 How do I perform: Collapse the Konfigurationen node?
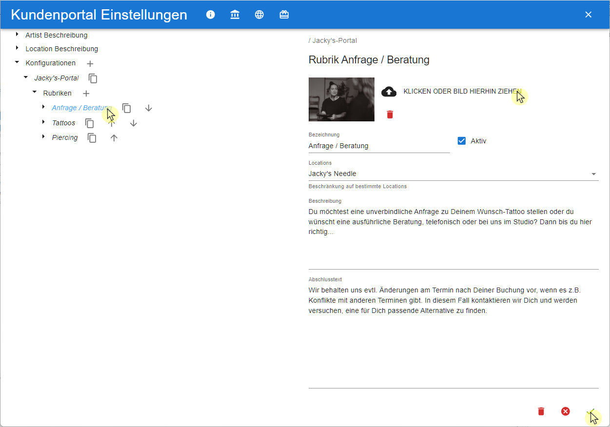click(x=17, y=62)
